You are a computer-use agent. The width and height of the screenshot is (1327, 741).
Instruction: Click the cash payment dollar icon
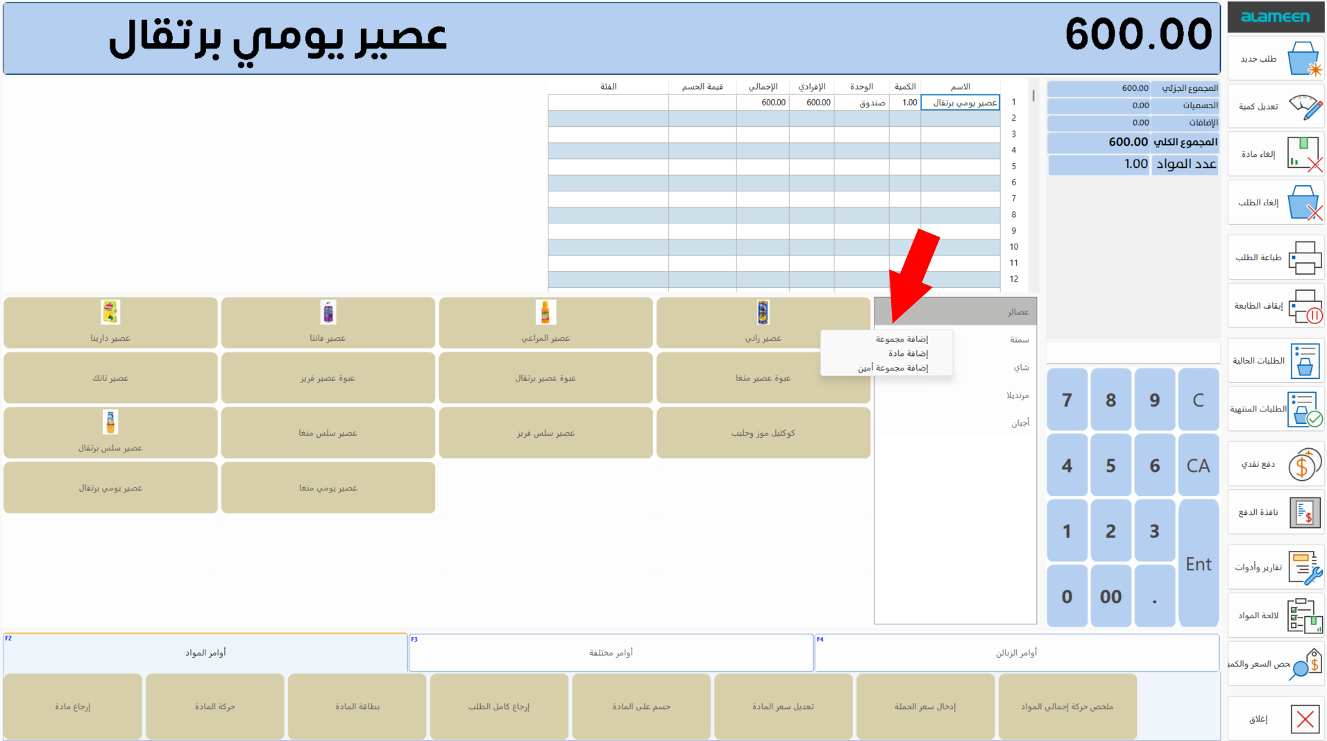[1304, 464]
